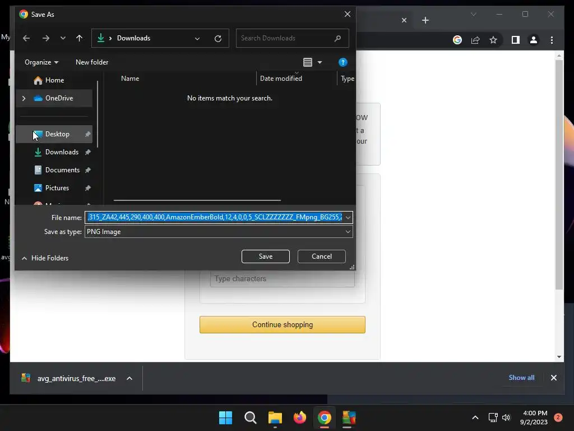This screenshot has width=574, height=431.
Task: Sort by Date modified column
Action: tap(281, 79)
